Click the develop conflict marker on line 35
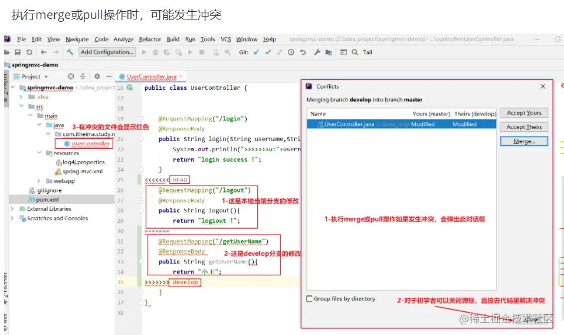This screenshot has width=564, height=335. 185,282
